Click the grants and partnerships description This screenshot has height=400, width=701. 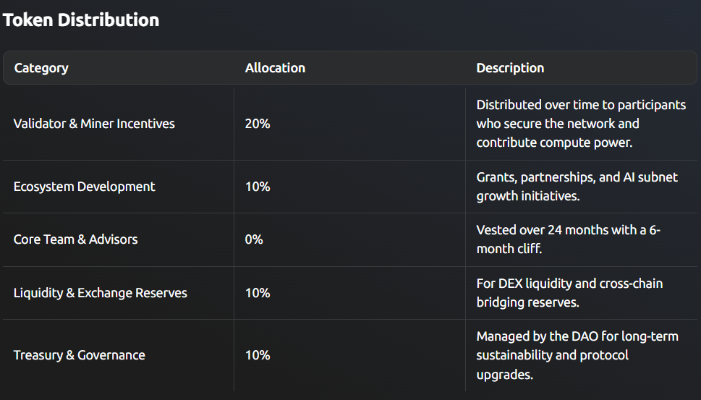click(x=577, y=187)
